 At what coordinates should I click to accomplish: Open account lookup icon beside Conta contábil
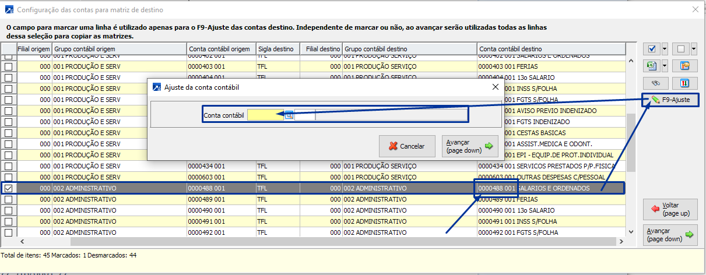[289, 115]
